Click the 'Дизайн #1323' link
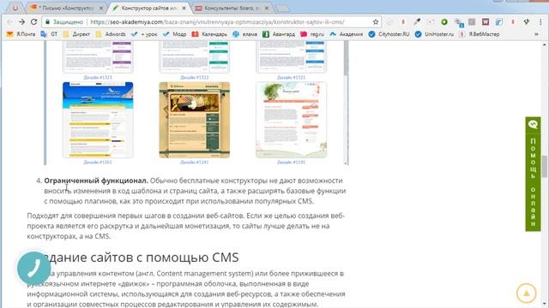Viewport: 549px width, 308px height. click(x=98, y=78)
